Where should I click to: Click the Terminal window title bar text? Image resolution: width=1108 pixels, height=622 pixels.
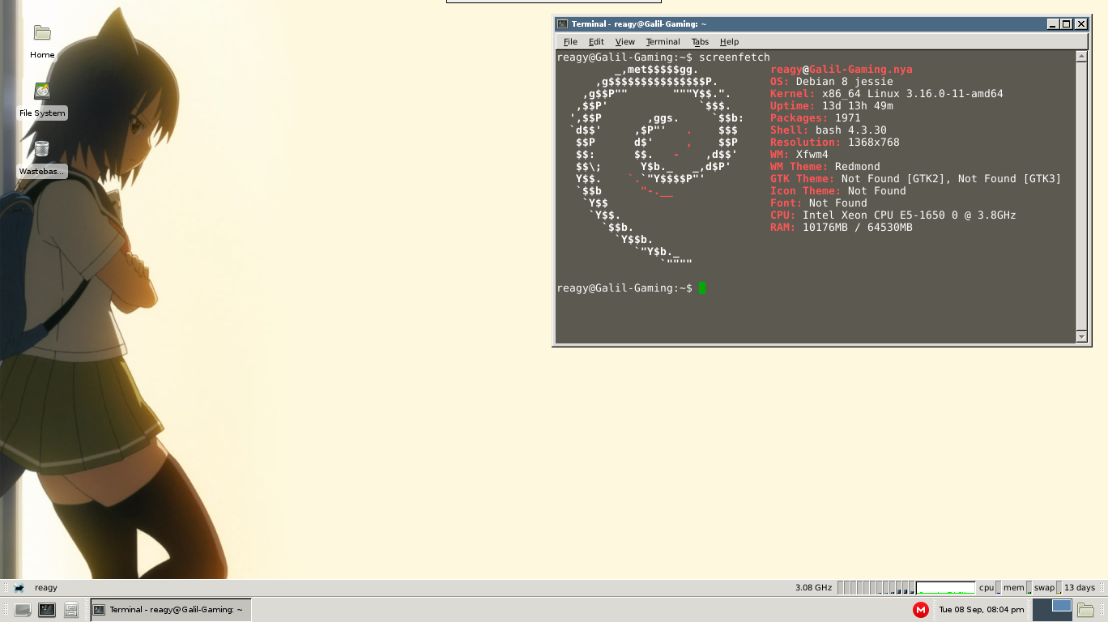tap(638, 24)
